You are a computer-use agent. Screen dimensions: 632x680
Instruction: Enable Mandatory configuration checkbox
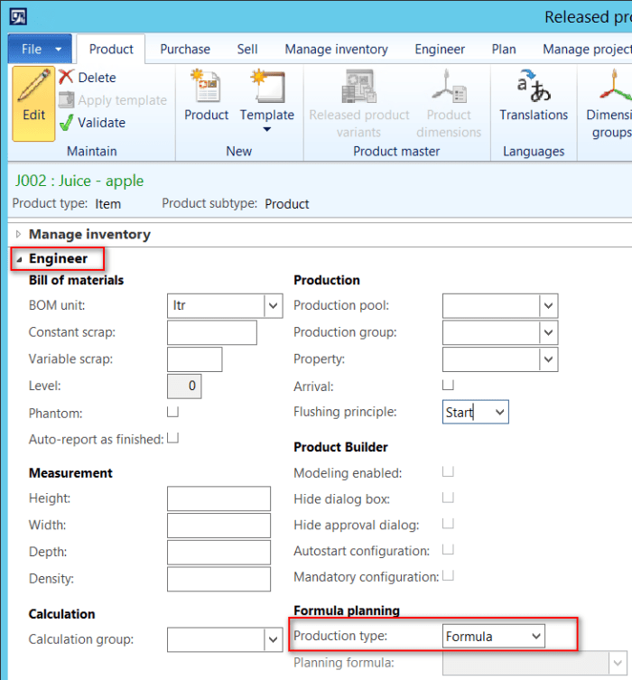pyautogui.click(x=448, y=575)
